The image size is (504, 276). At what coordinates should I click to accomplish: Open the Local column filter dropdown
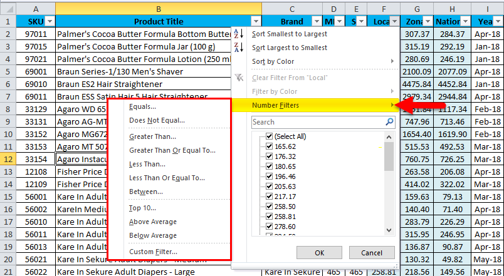click(x=394, y=21)
